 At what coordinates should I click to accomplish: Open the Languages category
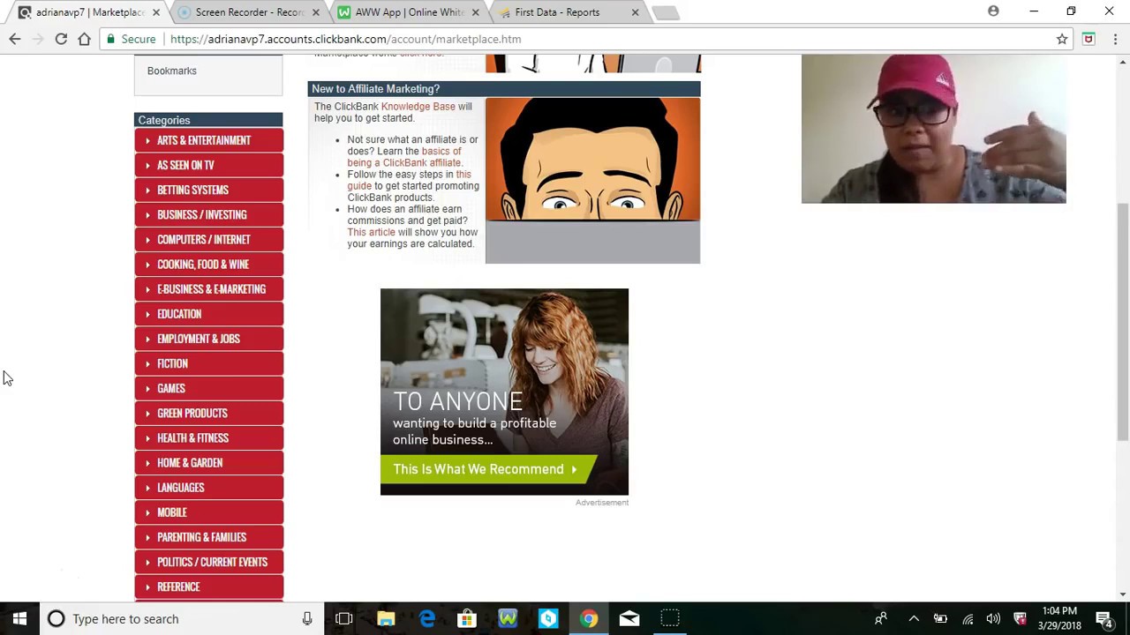point(208,487)
